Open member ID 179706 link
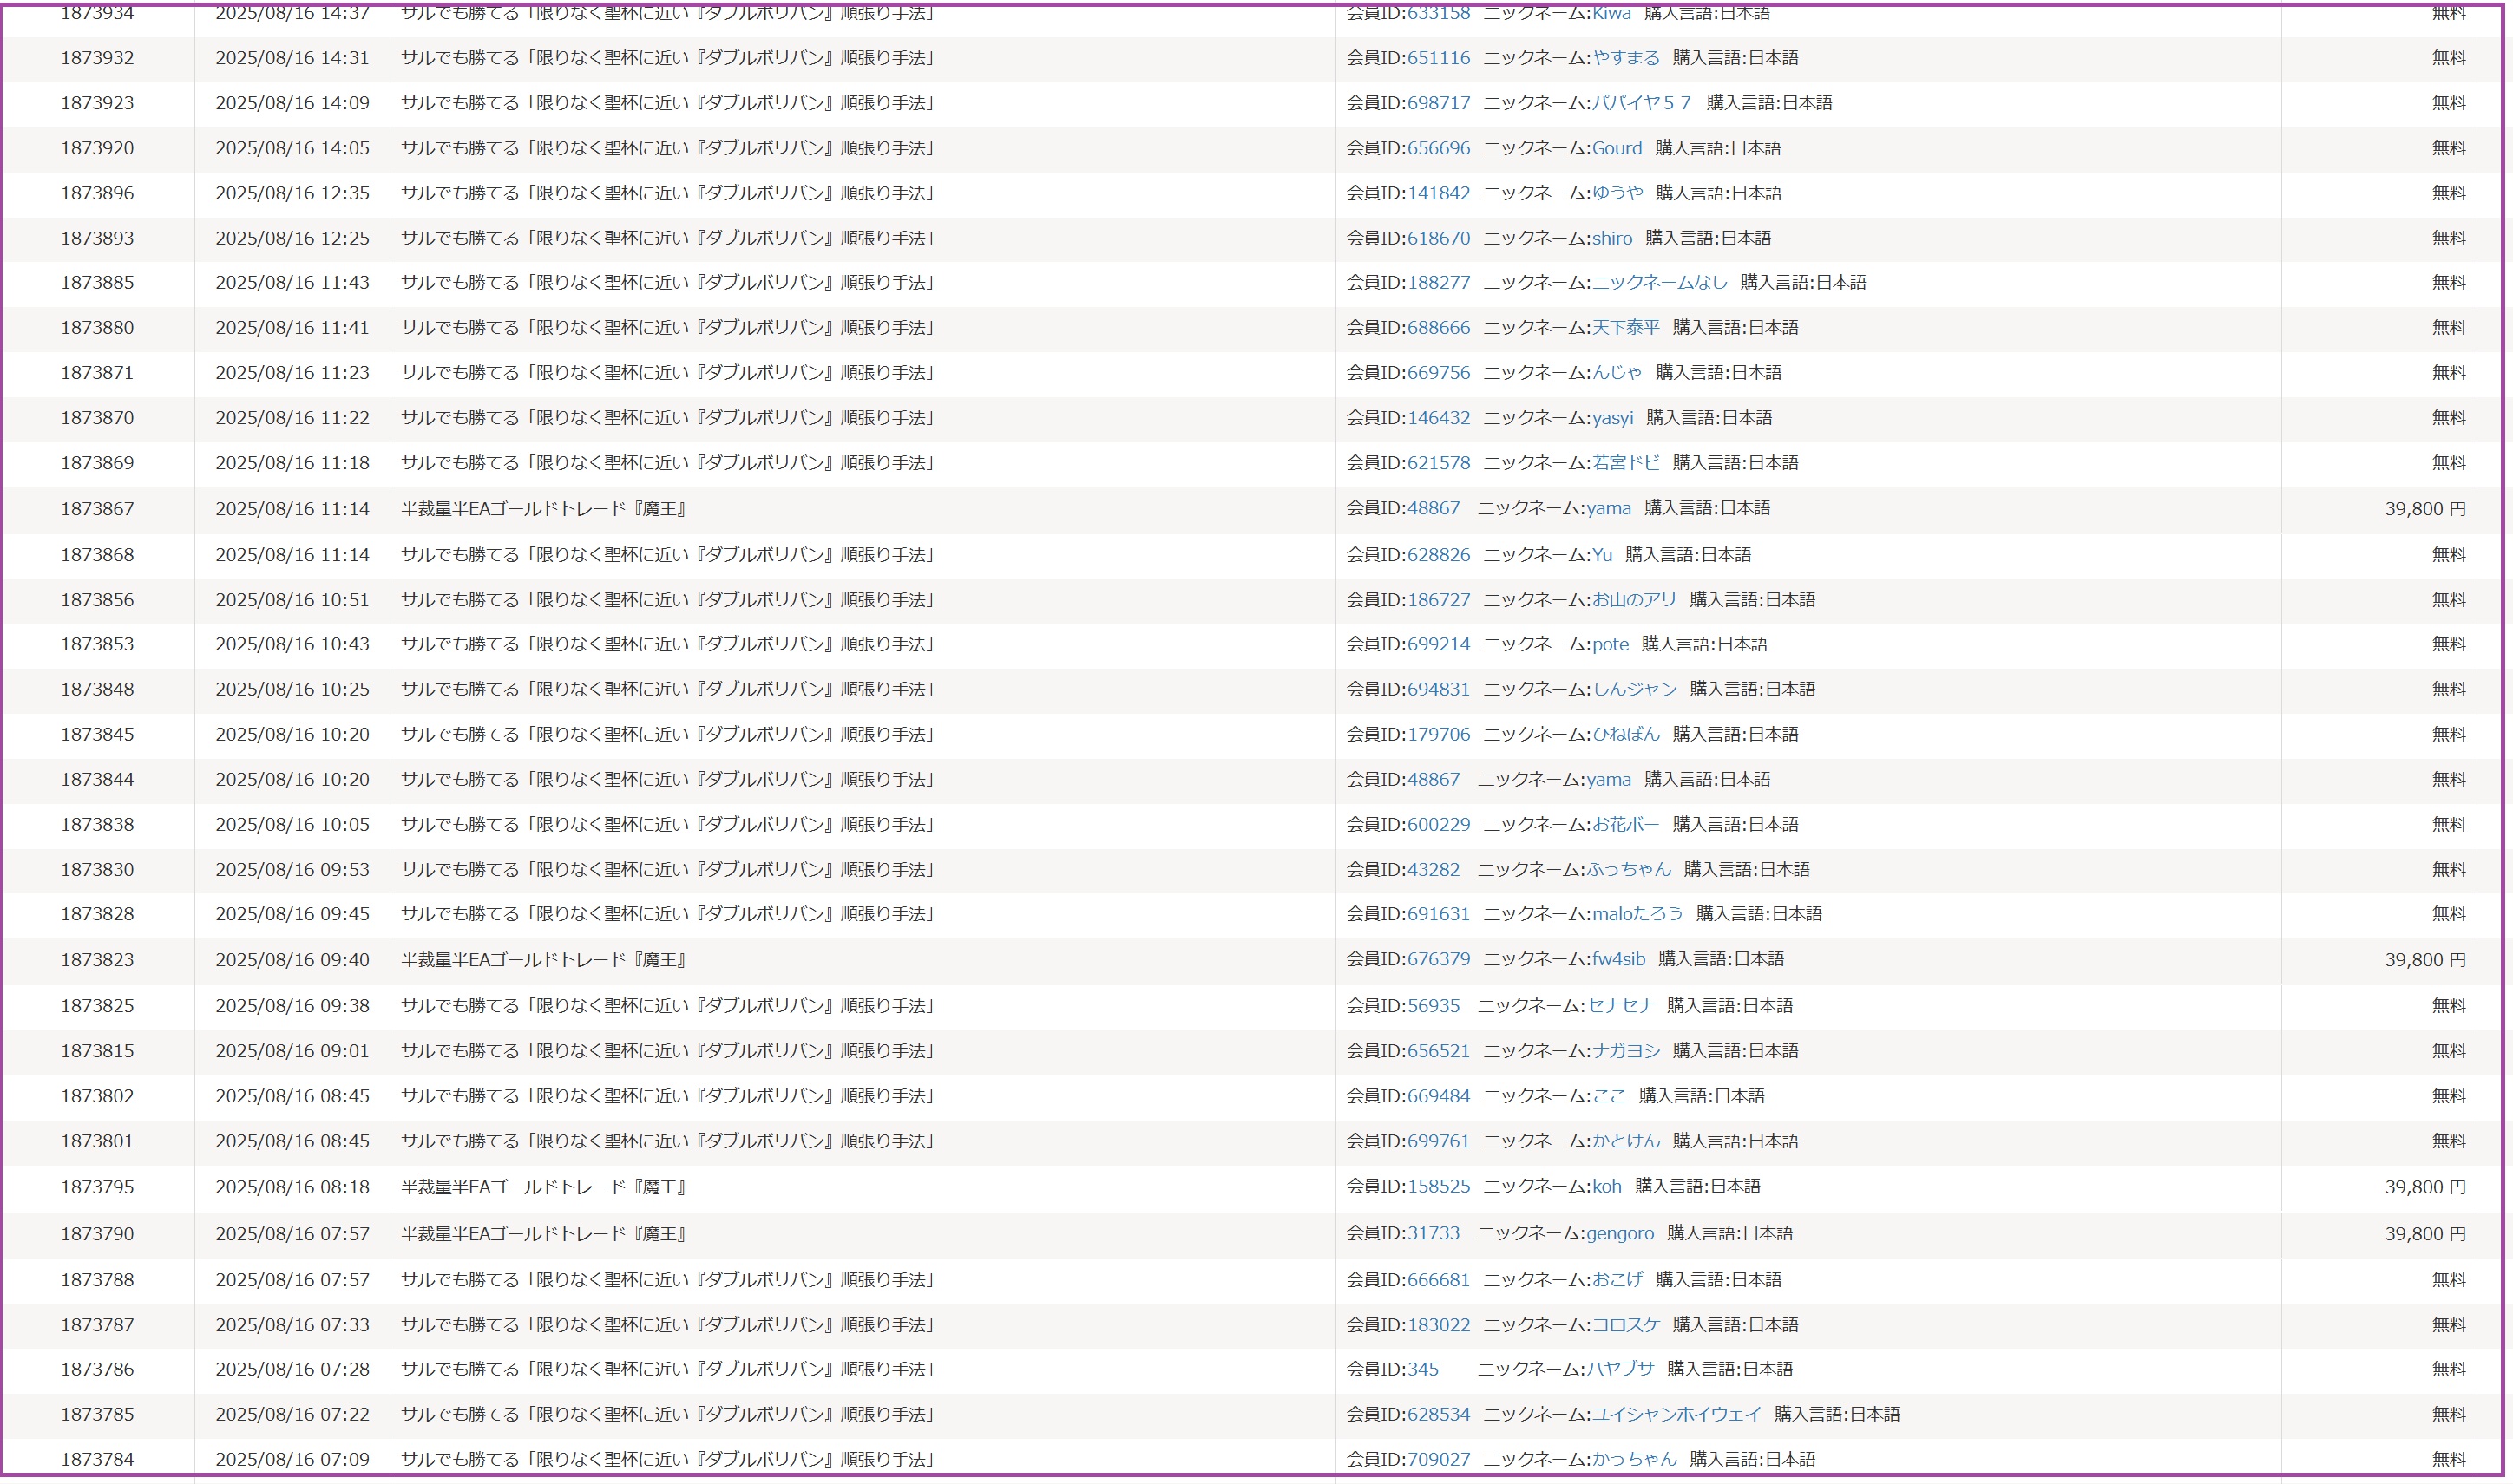Screen dimensions: 2513x1484 coord(1439,734)
